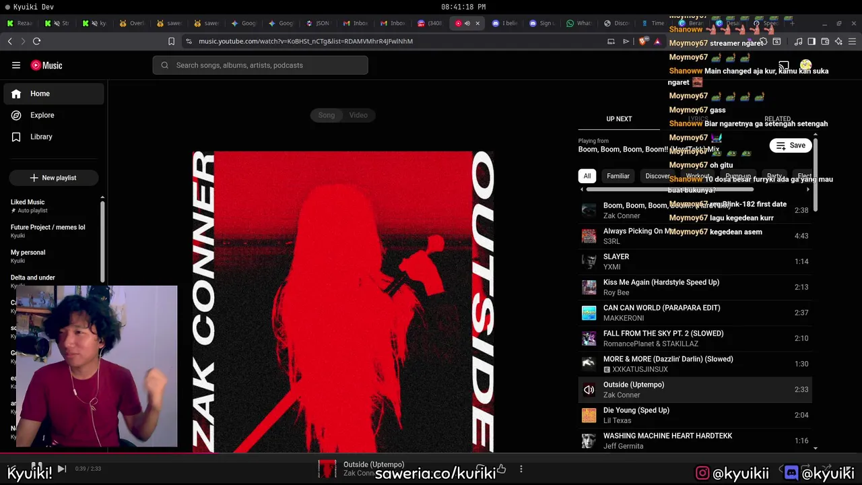Play CAN CAN WORLD (PARAPARA EDIT)
Viewport: 862px width, 485px height.
click(x=695, y=313)
